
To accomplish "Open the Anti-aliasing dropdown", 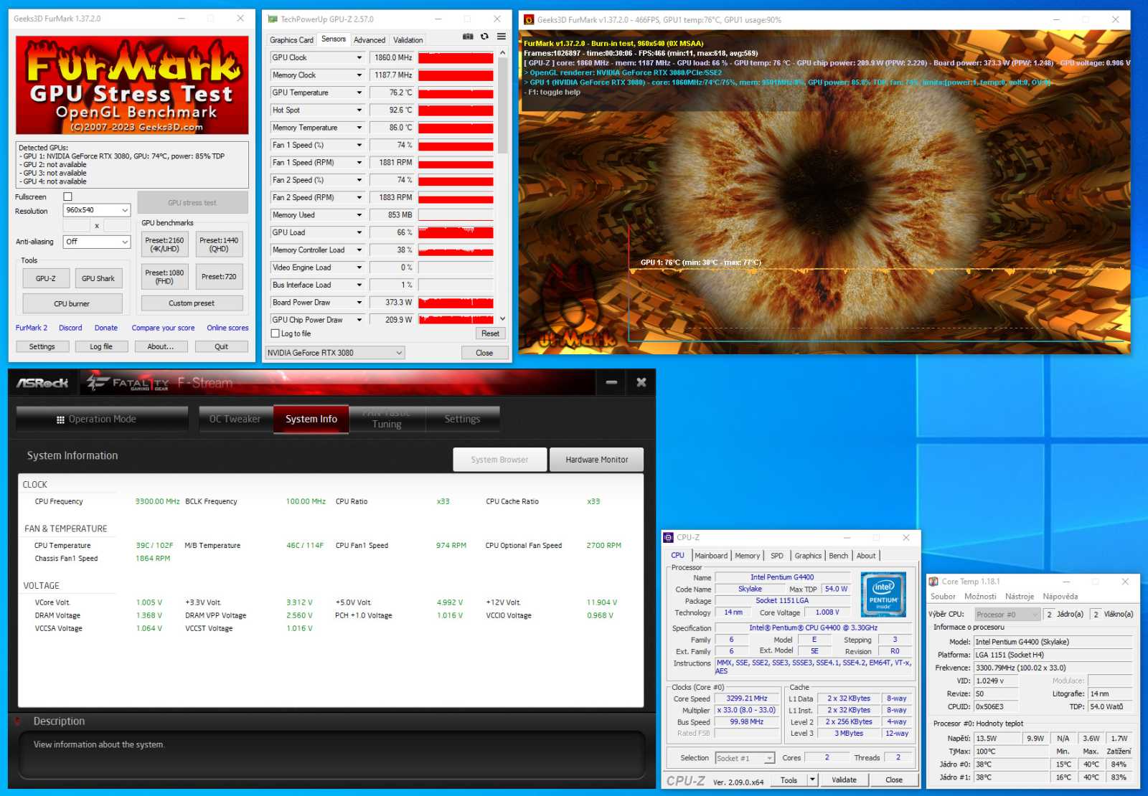I will [x=97, y=242].
